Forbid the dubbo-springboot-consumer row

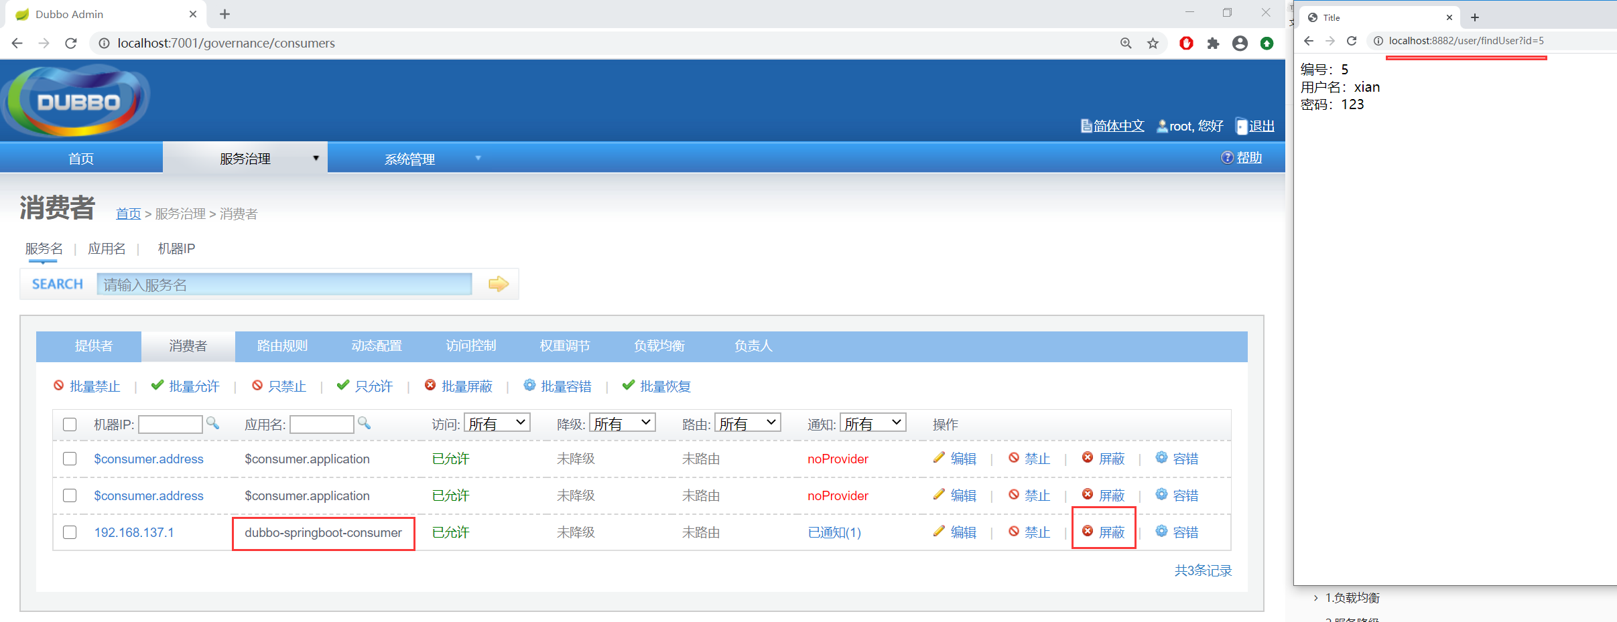[1029, 532]
